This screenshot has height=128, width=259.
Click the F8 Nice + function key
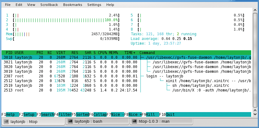pos(133,115)
